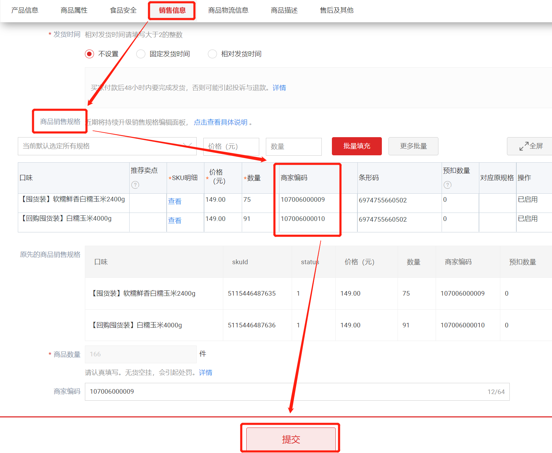Click the 提交 submit button
This screenshot has height=453, width=552.
[x=291, y=439]
